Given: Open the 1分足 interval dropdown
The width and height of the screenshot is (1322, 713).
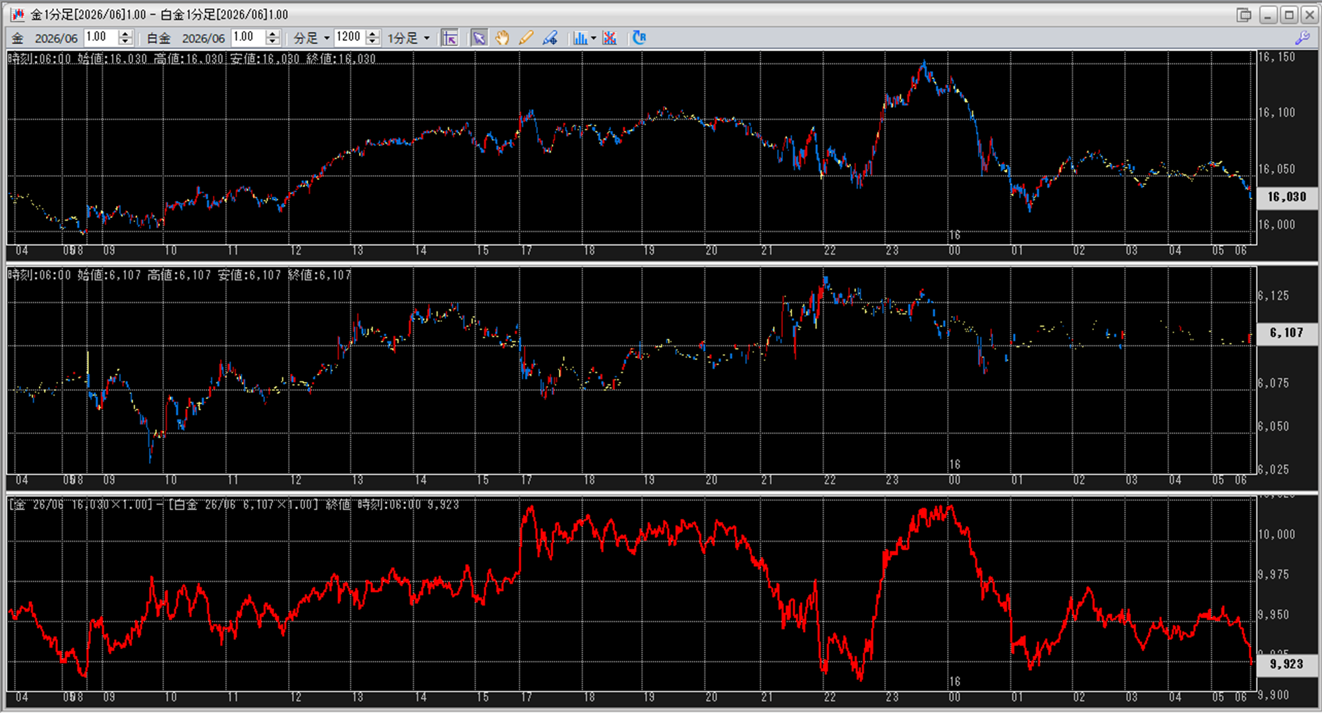Looking at the screenshot, I should [x=427, y=38].
